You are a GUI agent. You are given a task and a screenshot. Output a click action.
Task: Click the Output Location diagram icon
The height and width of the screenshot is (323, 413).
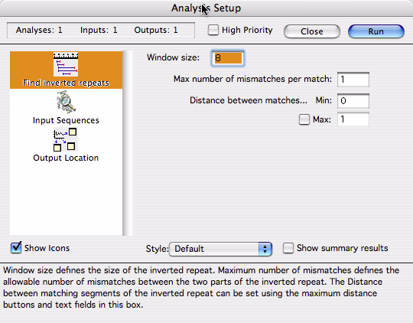pyautogui.click(x=66, y=140)
